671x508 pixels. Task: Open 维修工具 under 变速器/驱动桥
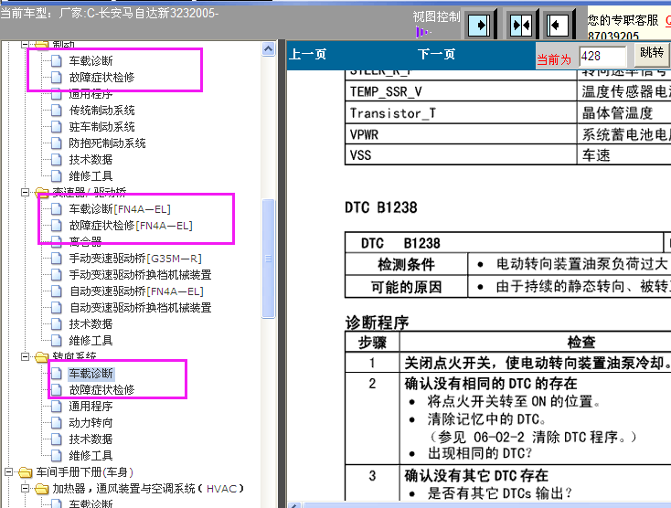pyautogui.click(x=91, y=341)
